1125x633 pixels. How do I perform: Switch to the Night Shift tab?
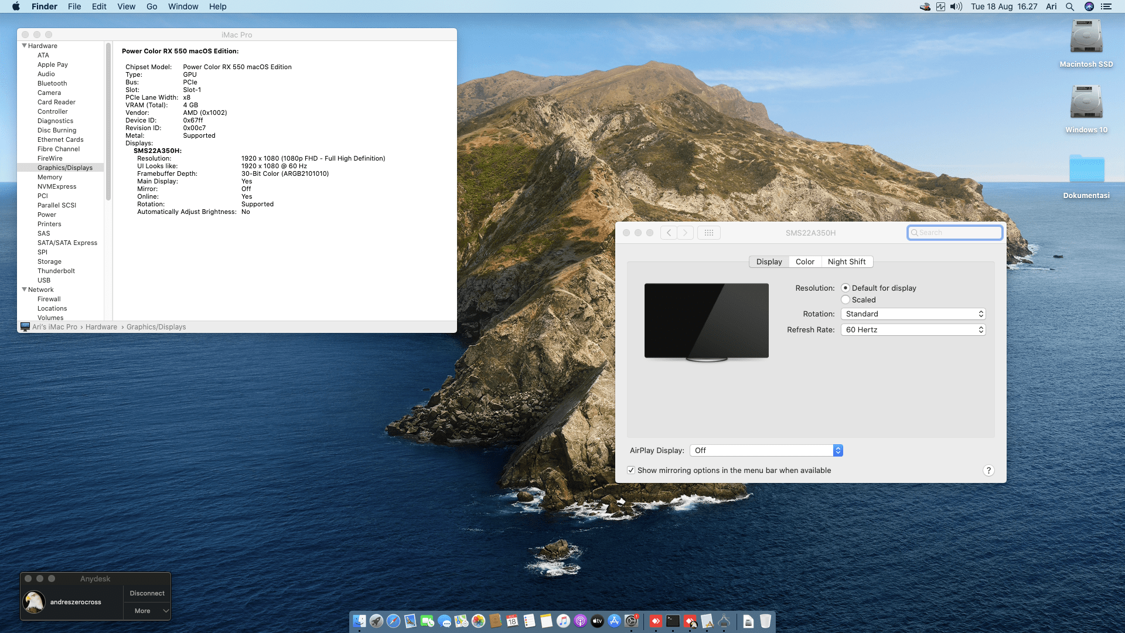(846, 262)
